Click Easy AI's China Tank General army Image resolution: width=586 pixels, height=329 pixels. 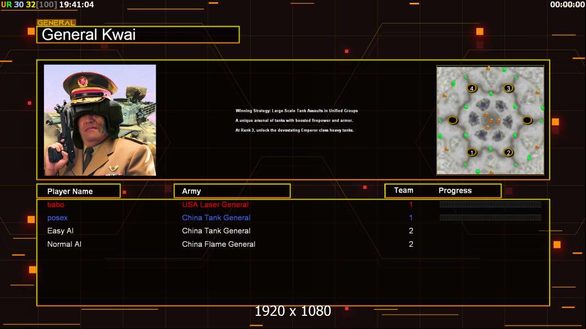216,231
